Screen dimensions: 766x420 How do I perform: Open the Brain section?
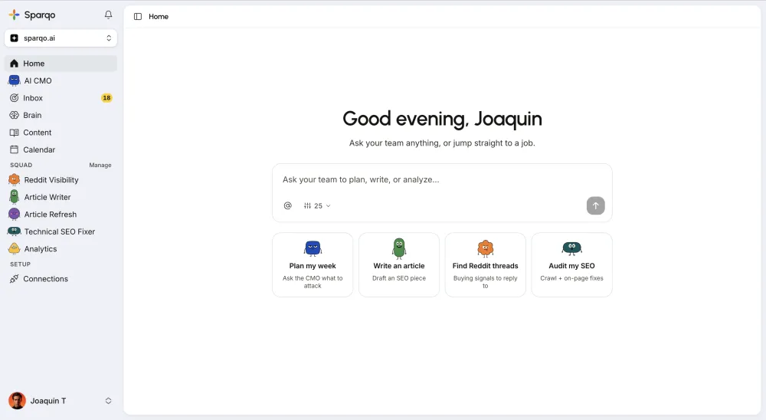pyautogui.click(x=61, y=116)
